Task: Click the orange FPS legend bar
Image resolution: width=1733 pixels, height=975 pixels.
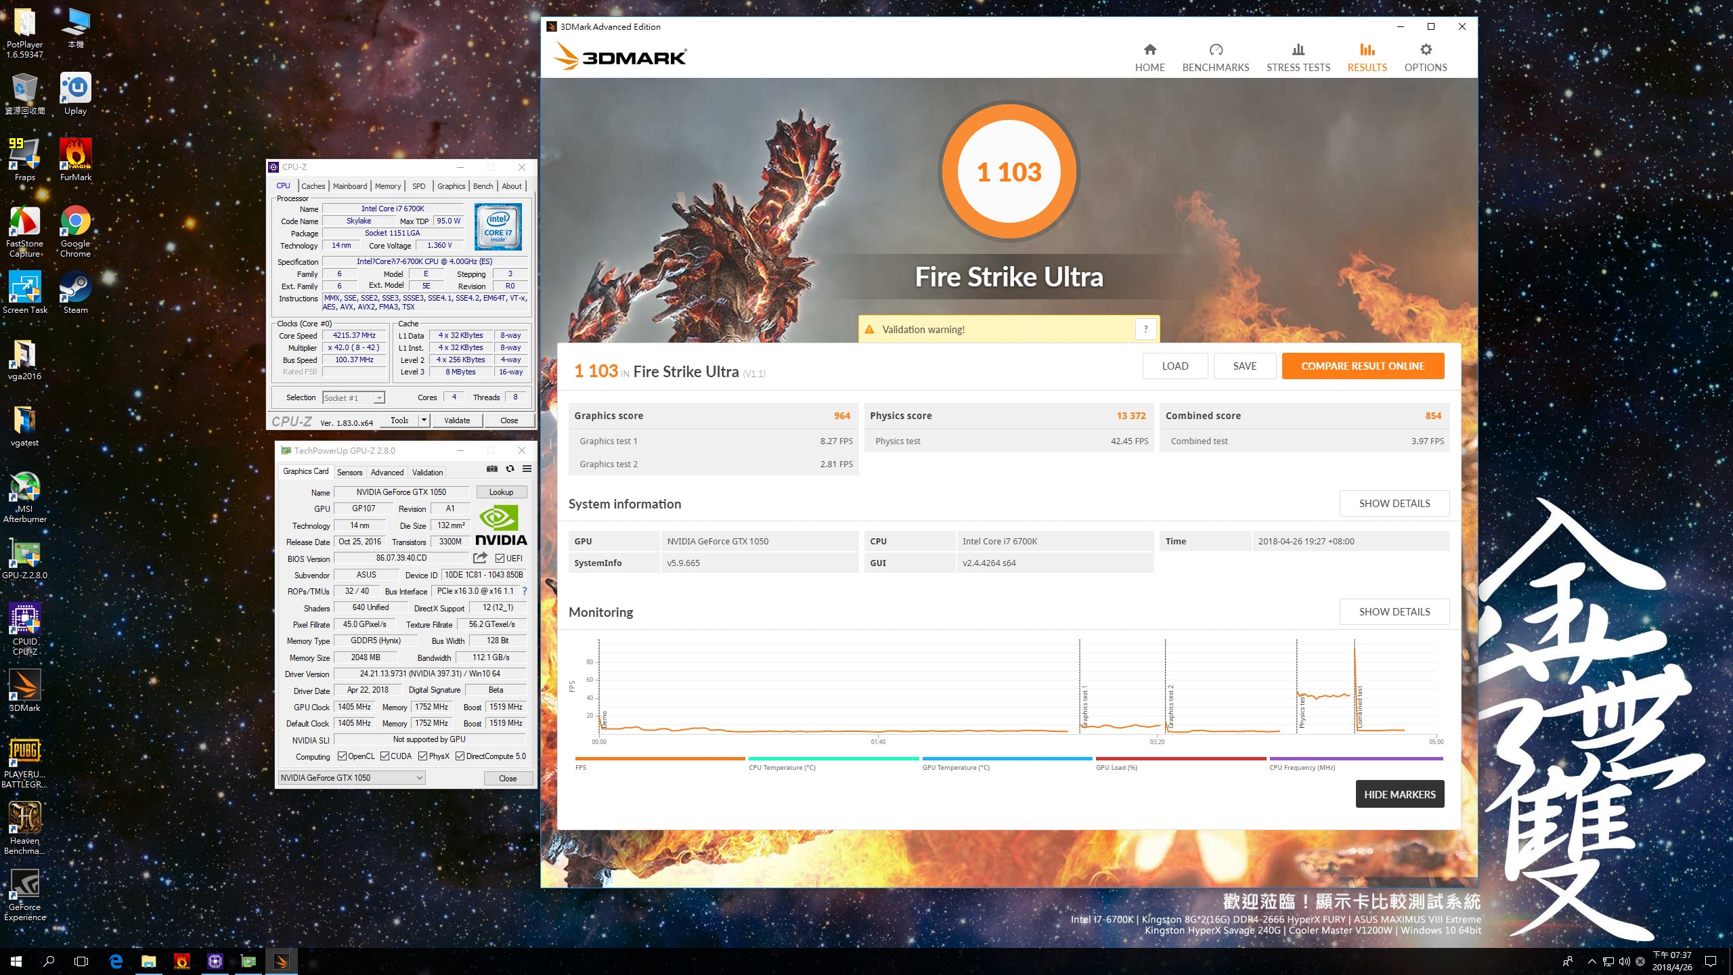Action: click(660, 758)
